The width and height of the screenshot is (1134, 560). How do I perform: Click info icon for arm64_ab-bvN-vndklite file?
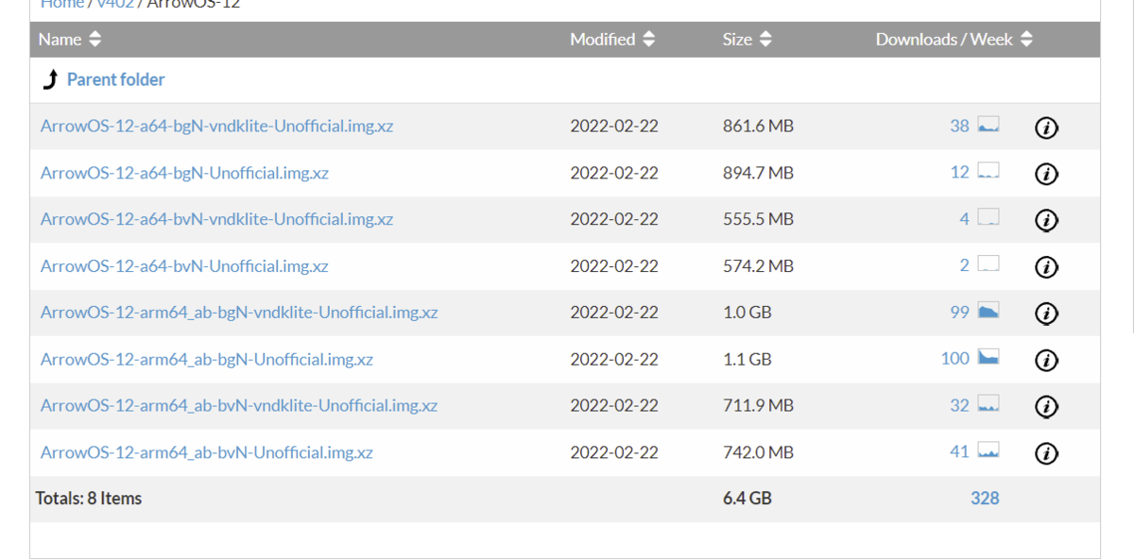click(1046, 406)
